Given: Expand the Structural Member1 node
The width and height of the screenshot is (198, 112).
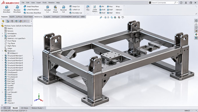Looking at the screenshot, I should tap(2, 56).
